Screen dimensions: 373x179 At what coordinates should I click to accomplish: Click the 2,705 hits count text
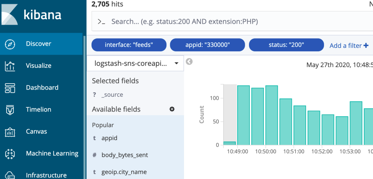coord(107,4)
